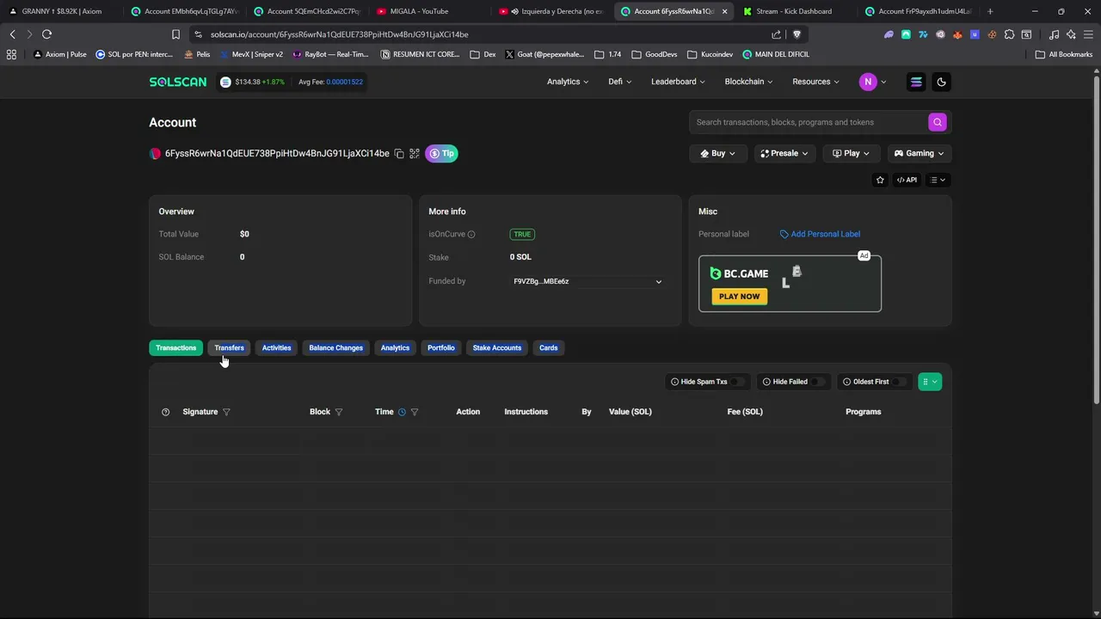Open the Gaming dropdown
1101x619 pixels.
[920, 153]
